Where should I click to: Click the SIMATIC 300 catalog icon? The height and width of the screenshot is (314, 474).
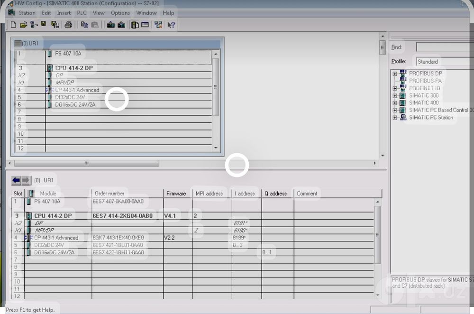coord(402,96)
